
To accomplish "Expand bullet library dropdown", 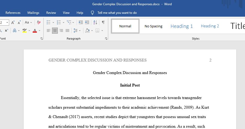I will (x=53, y=22).
